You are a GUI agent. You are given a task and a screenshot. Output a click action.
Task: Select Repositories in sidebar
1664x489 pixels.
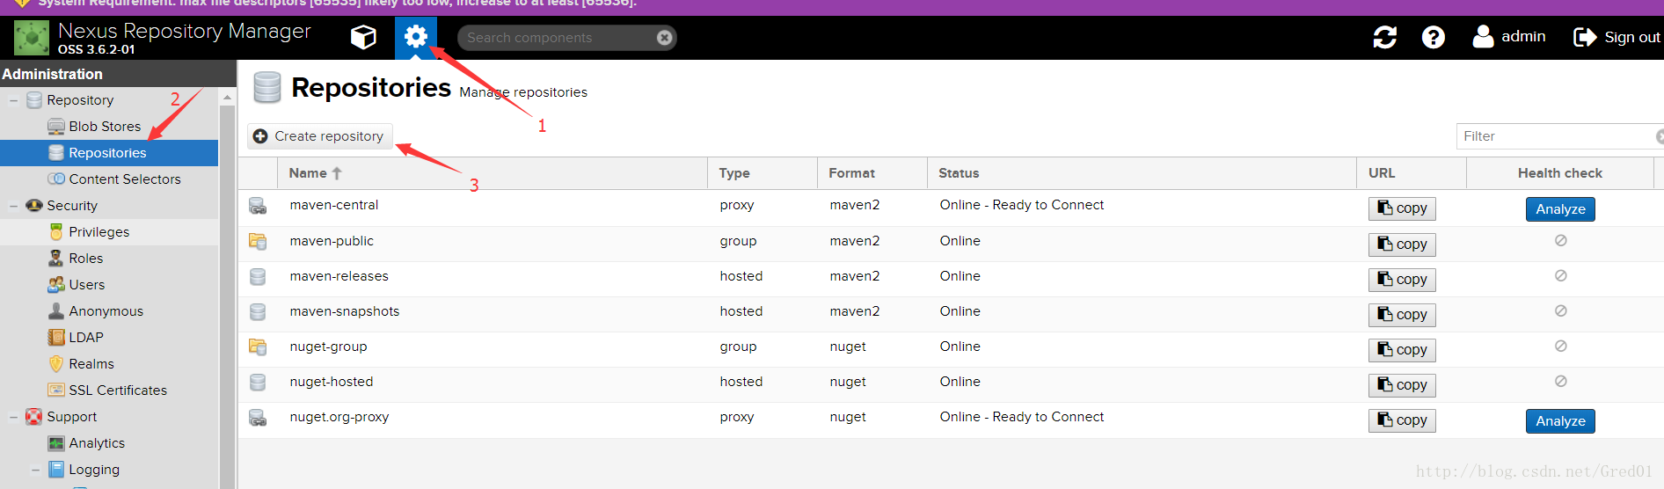click(109, 153)
